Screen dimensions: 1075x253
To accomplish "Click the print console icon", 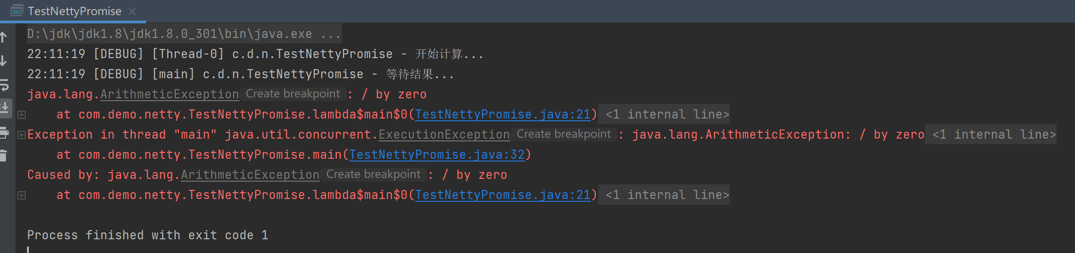I will tap(4, 133).
